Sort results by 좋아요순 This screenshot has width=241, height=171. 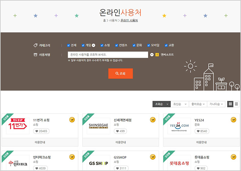[x=198, y=104]
